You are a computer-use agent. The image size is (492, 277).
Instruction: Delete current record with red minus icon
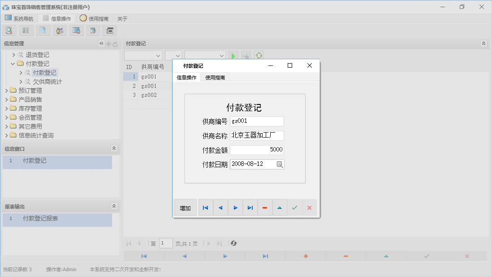click(265, 208)
